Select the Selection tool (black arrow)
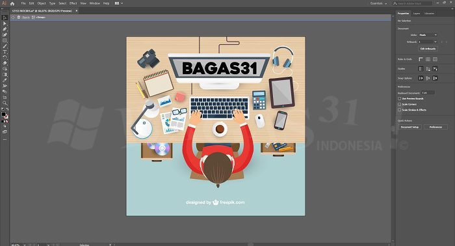The image size is (455, 246). coord(5,18)
